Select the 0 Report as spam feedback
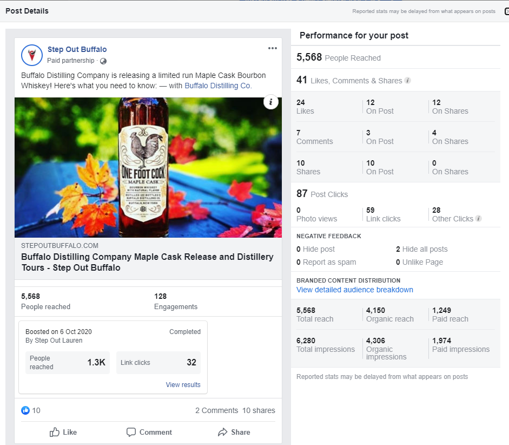 click(326, 262)
